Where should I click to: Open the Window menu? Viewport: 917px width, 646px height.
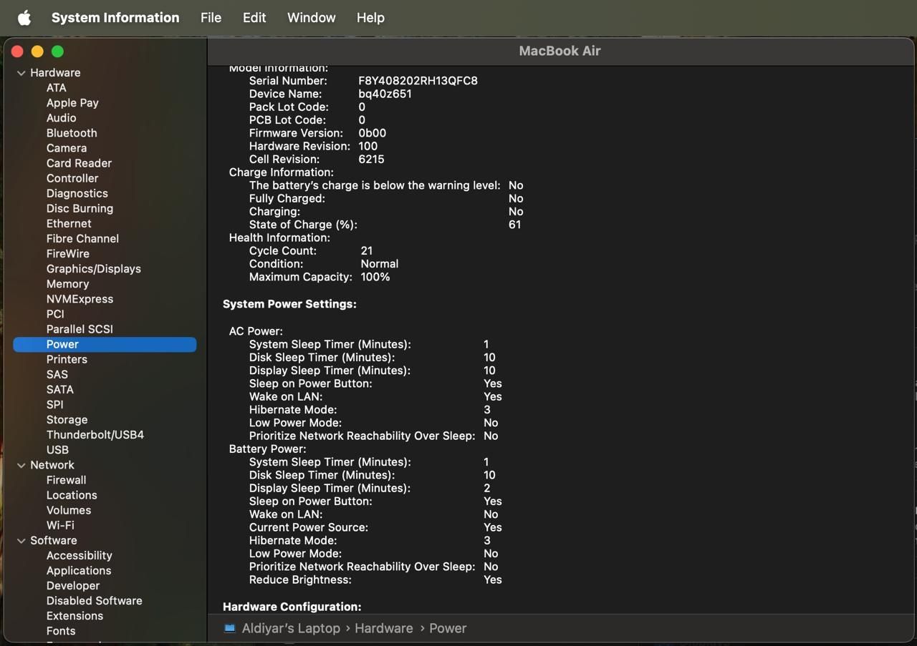pos(311,18)
